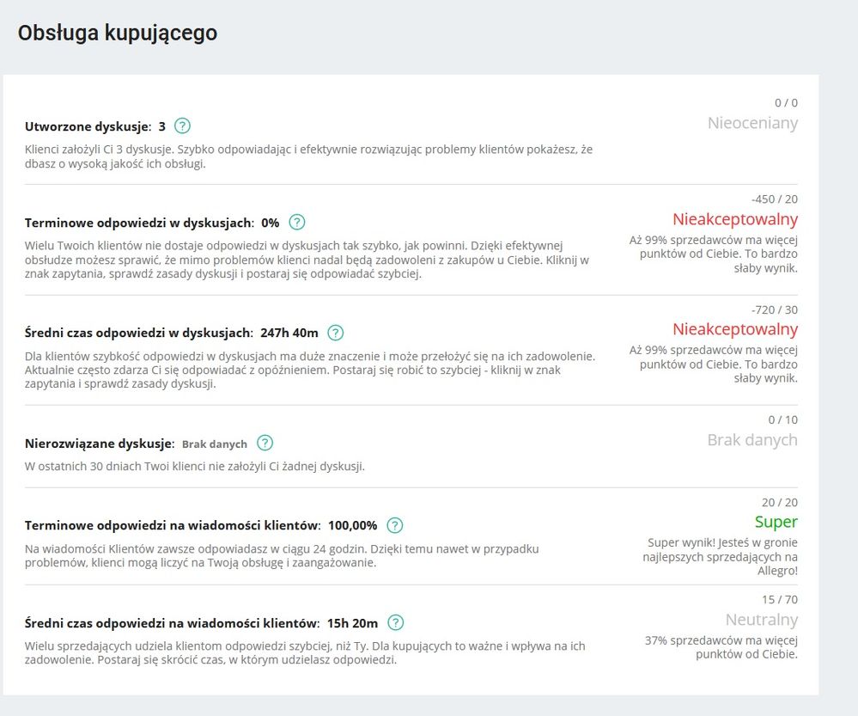
Task: Select the Utworzone dyskusje: 3 label
Action: pyautogui.click(x=95, y=126)
